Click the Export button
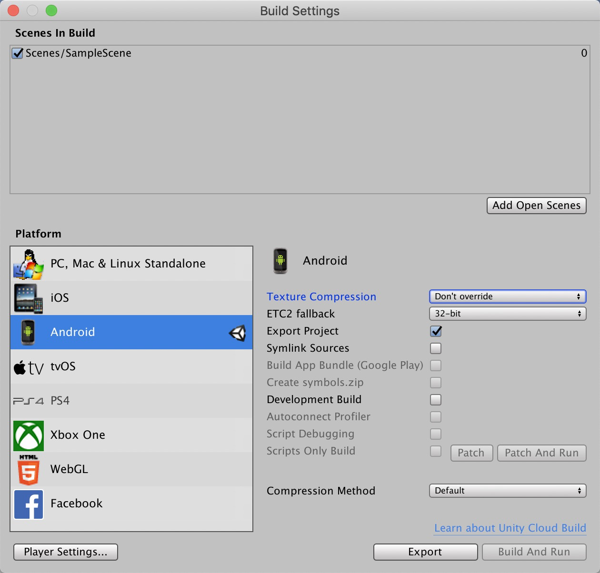Image resolution: width=600 pixels, height=573 pixels. 425,552
